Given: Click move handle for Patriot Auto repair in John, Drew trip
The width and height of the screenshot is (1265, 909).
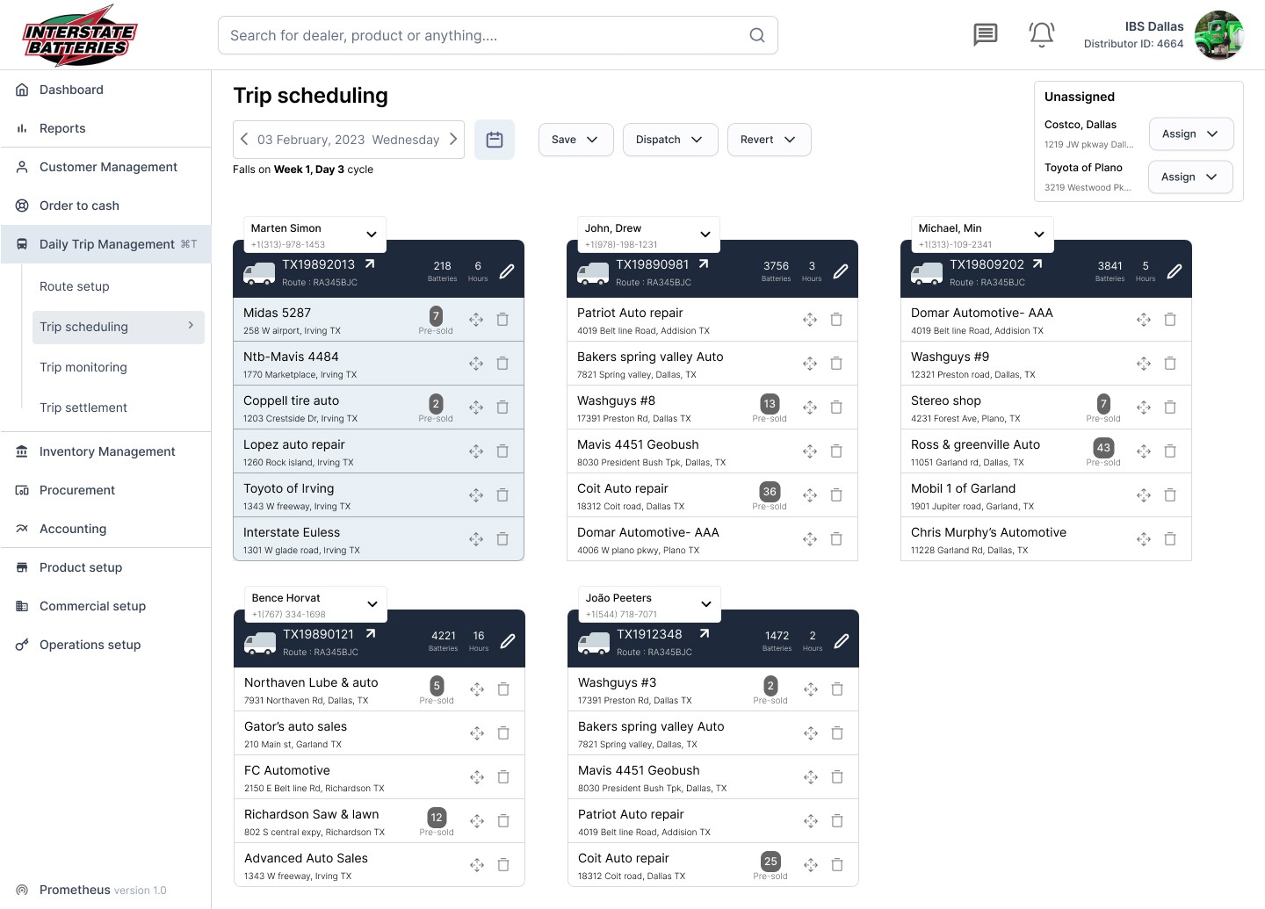Looking at the screenshot, I should point(810,320).
